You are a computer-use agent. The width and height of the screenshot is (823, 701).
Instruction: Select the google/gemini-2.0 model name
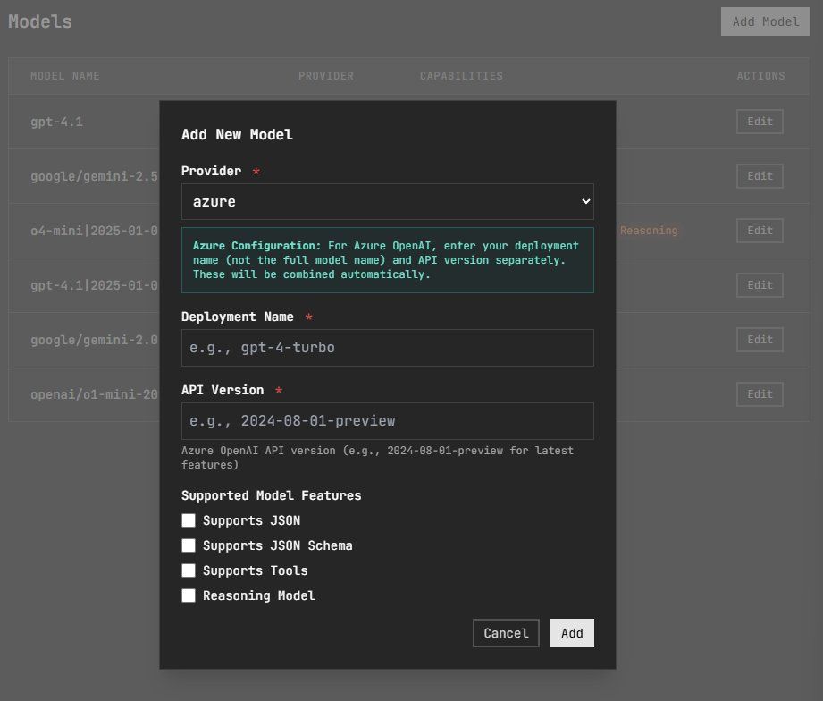pos(95,340)
